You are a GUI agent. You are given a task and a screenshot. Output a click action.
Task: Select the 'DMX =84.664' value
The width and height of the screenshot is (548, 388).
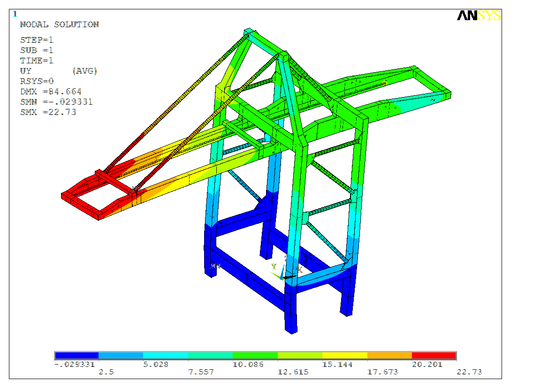click(51, 91)
